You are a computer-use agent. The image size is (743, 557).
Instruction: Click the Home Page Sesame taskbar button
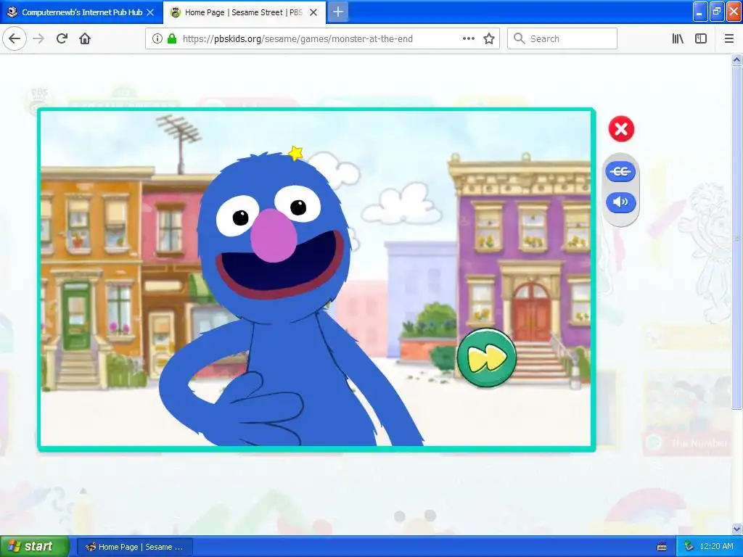(134, 547)
